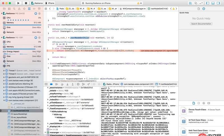Switch to the Version editor
The width and height of the screenshot is (224, 136).
[x=201, y=3]
